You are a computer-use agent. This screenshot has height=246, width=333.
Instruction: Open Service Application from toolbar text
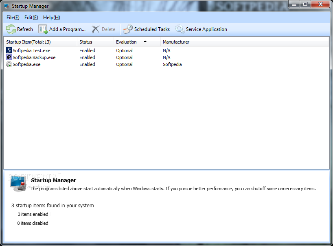206,29
